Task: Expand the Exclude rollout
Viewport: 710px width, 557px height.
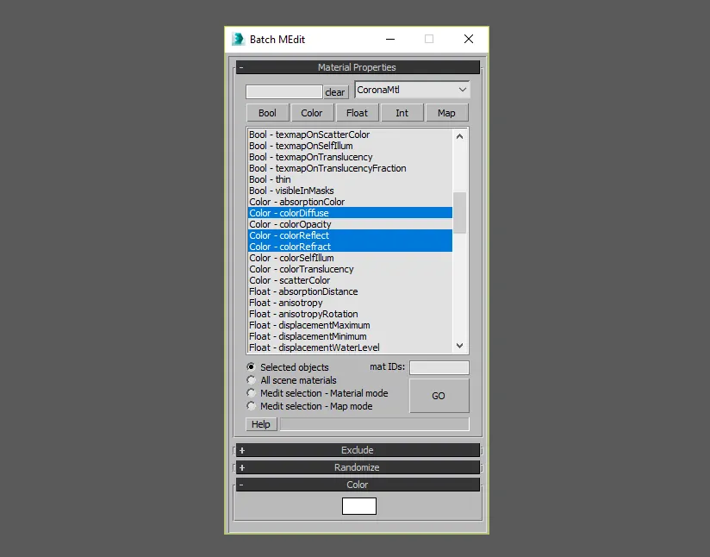Action: (357, 450)
